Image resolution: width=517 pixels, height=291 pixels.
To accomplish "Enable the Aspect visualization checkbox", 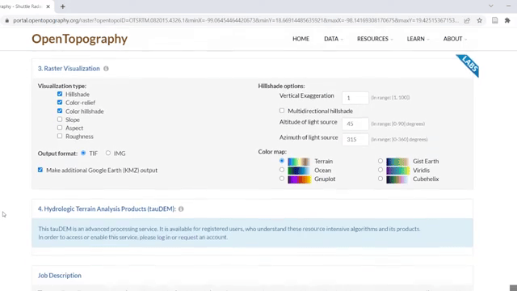I will [x=60, y=128].
